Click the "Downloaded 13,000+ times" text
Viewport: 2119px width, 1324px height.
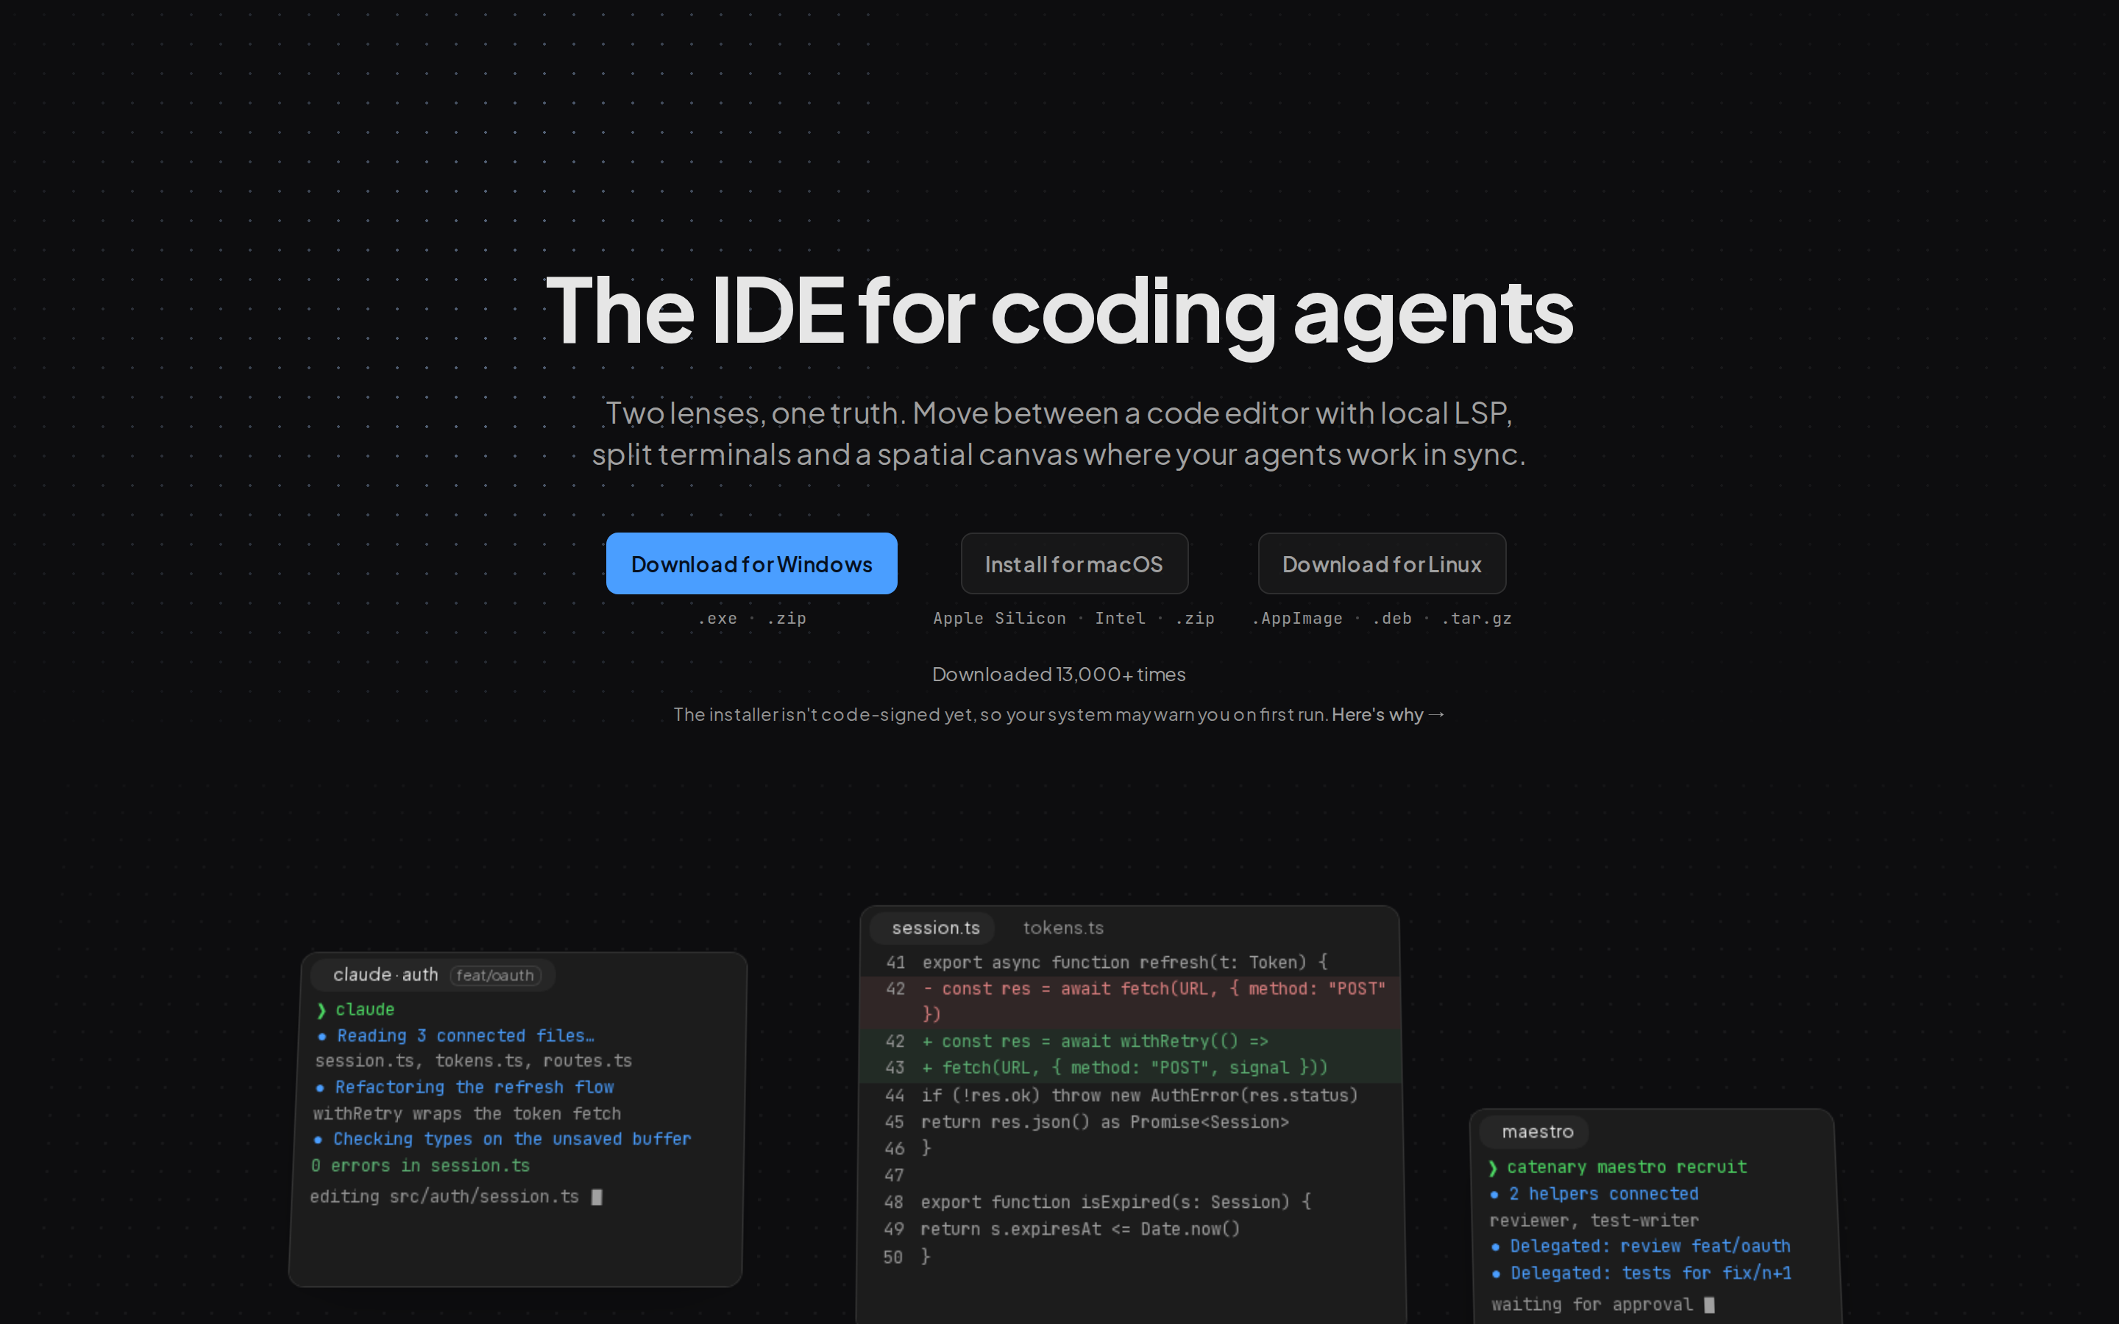1059,675
